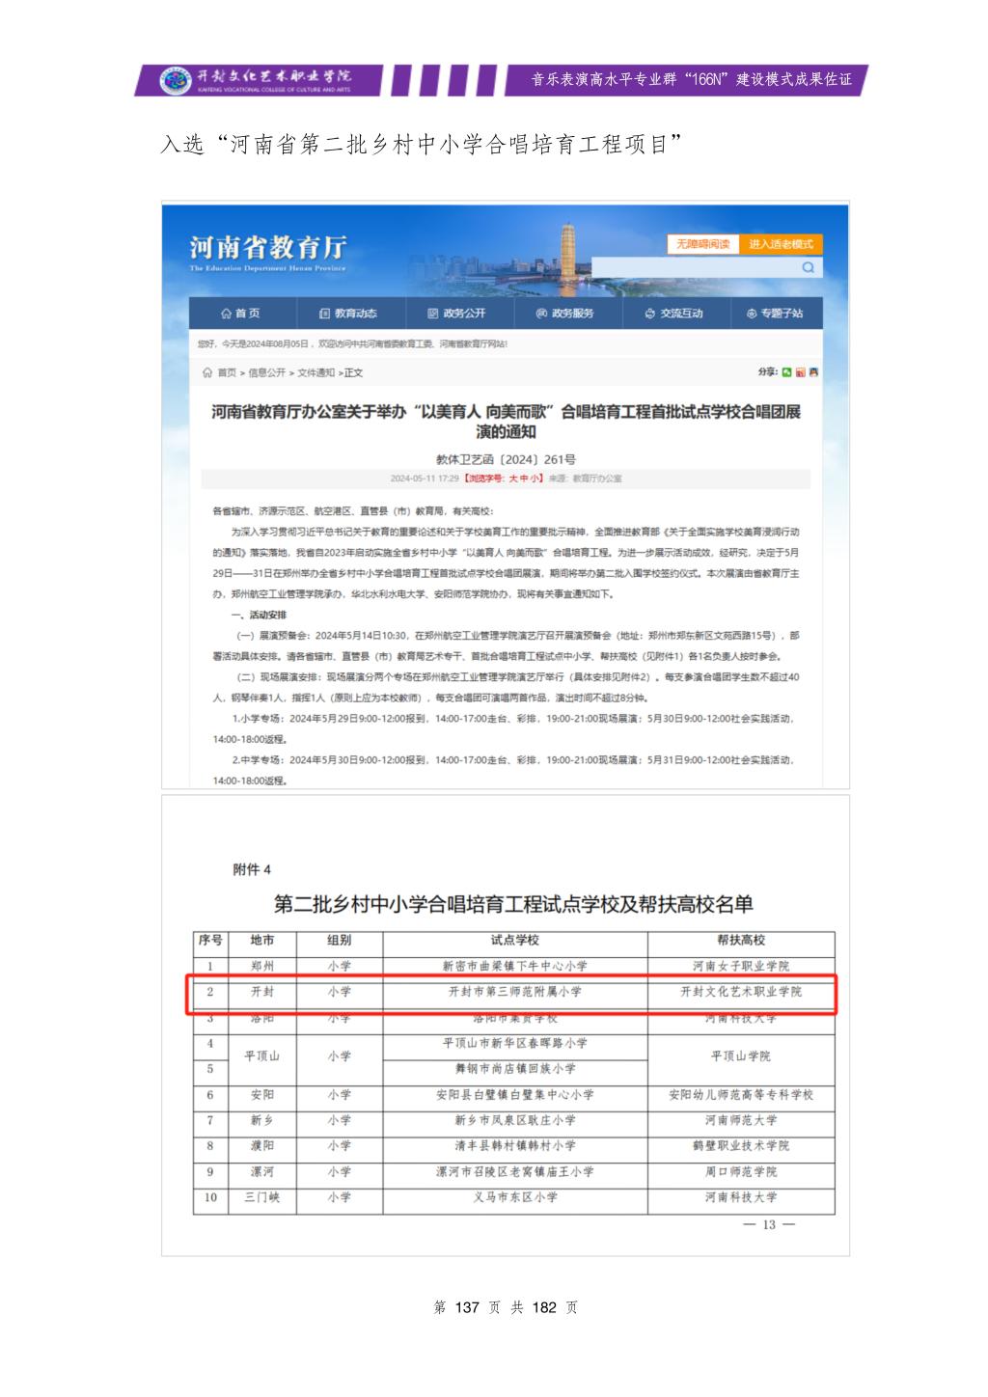Follow the 信息公开 breadcrumb link
The image size is (988, 1397).
(267, 372)
